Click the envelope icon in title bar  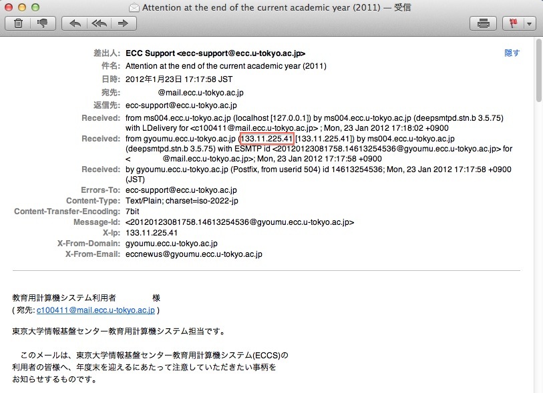[134, 7]
